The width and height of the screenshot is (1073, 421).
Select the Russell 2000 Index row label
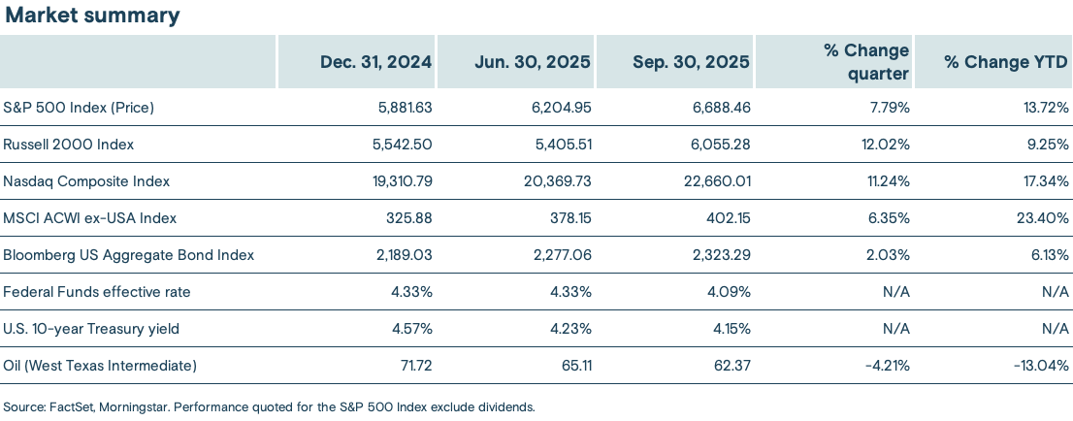point(69,144)
